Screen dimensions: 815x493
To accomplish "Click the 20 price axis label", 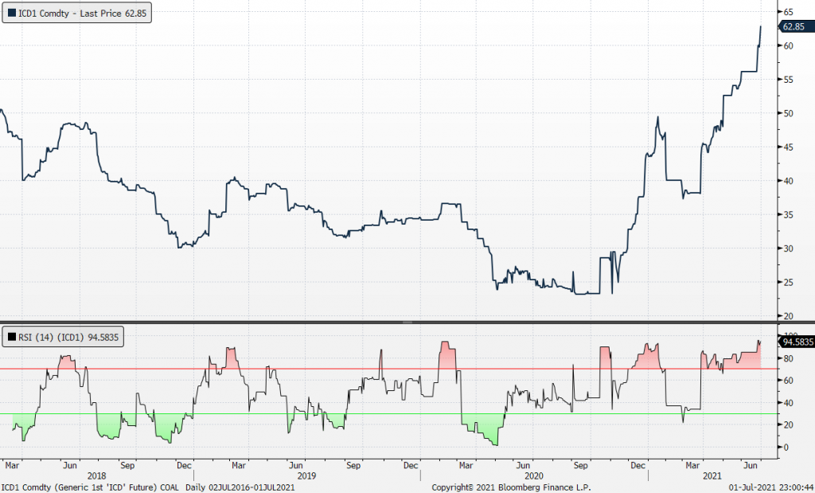I will click(x=789, y=316).
